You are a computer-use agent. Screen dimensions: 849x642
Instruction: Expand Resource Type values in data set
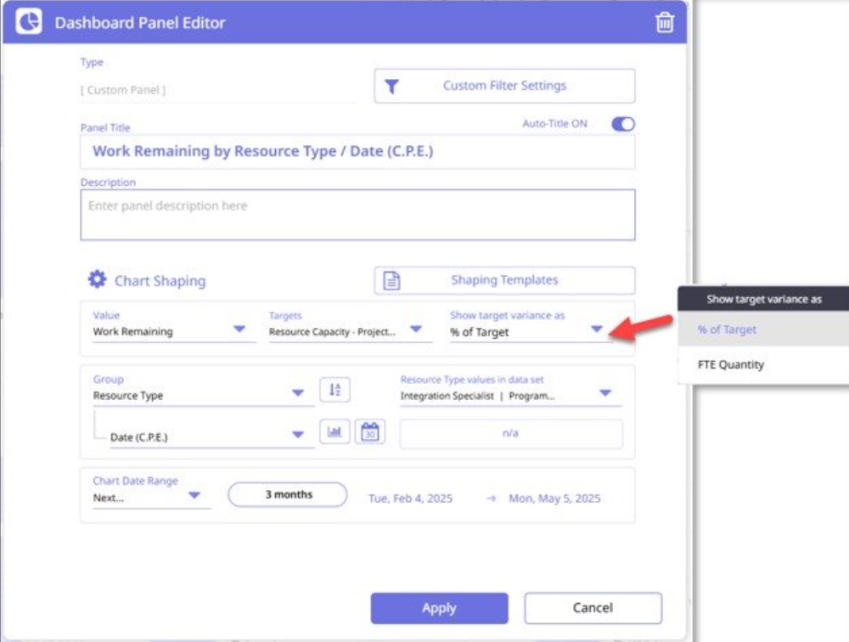604,393
